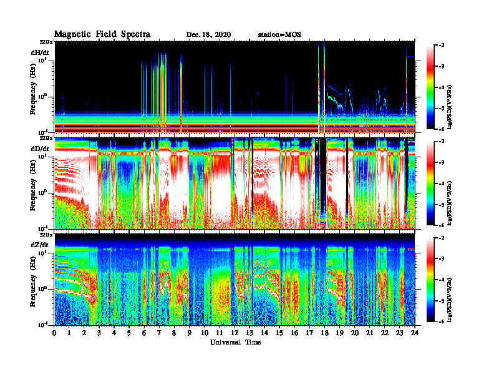
Task: Click the '32Hz' tick of dD/dt panel
Action: 46,138
